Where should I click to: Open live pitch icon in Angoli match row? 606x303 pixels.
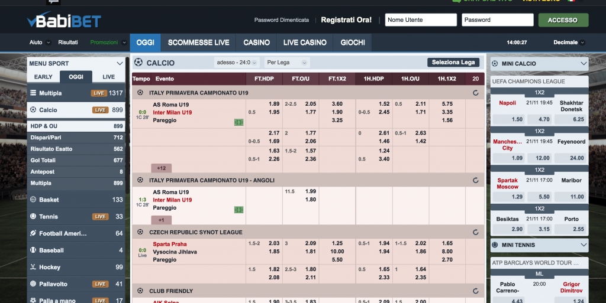tap(239, 210)
